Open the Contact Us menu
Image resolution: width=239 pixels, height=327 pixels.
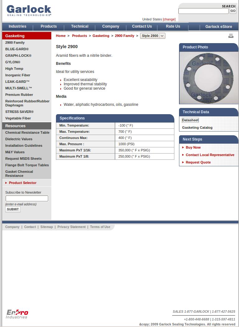pyautogui.click(x=142, y=26)
